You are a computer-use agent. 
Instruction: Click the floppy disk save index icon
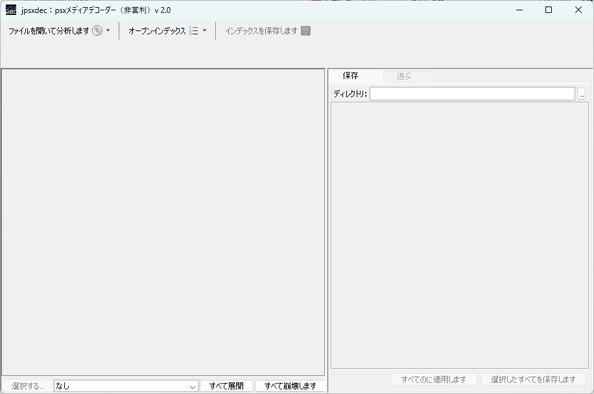306,30
